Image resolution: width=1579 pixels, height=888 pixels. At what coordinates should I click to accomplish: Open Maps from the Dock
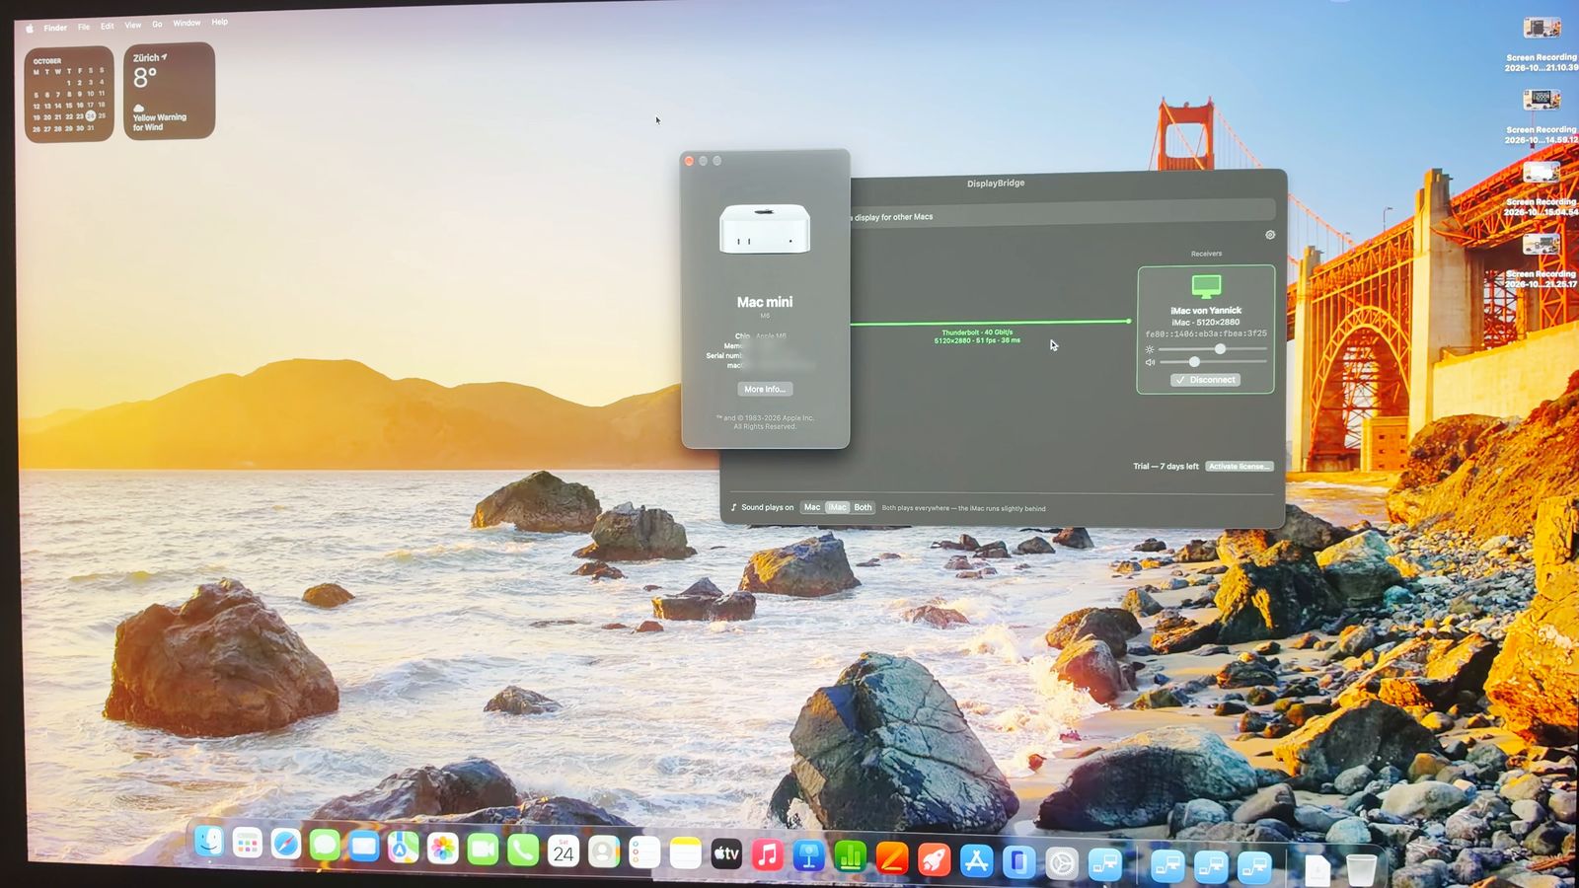(403, 848)
